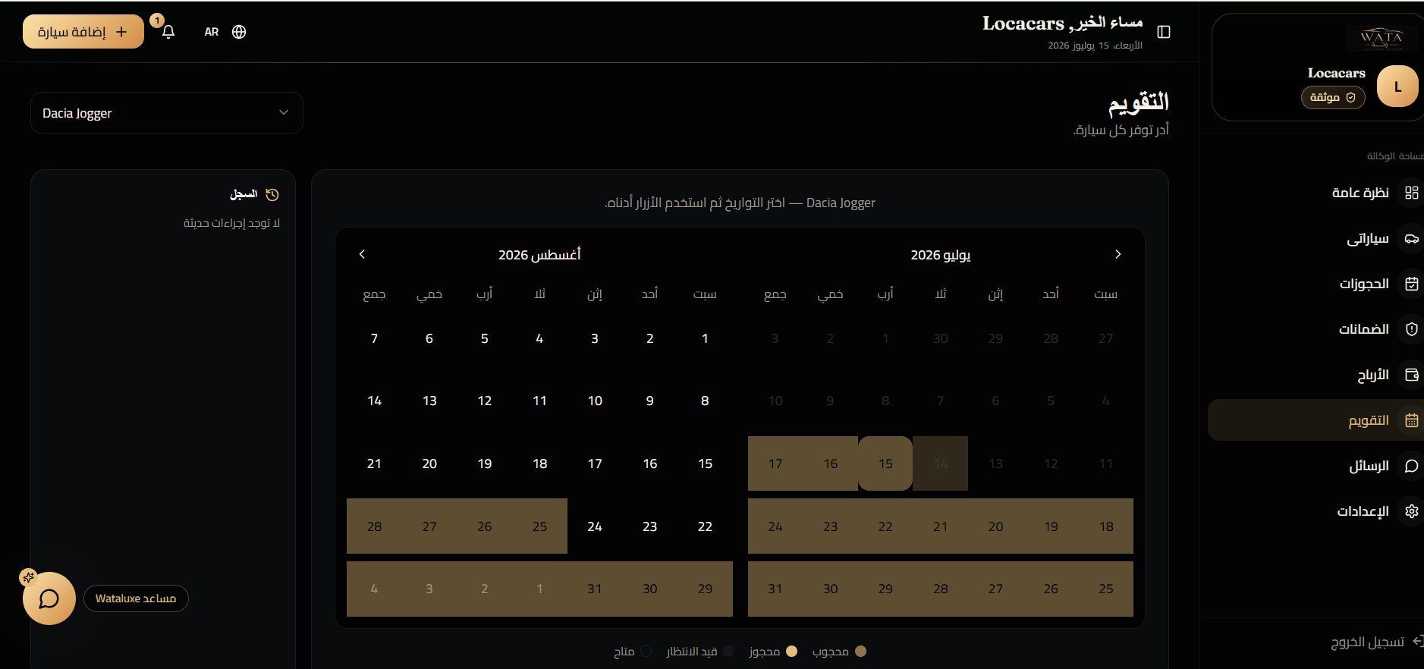This screenshot has height=669, width=1424.
Task: Click the shield guarantees icon
Action: [x=1411, y=329]
